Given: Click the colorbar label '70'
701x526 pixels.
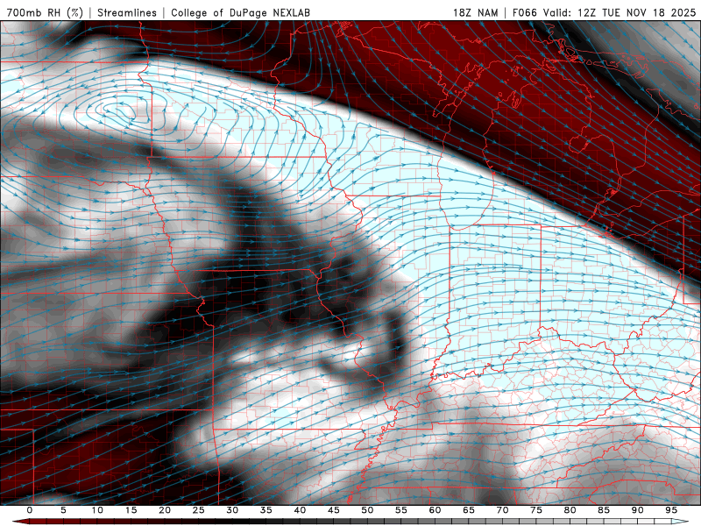Looking at the screenshot, I should (502, 510).
